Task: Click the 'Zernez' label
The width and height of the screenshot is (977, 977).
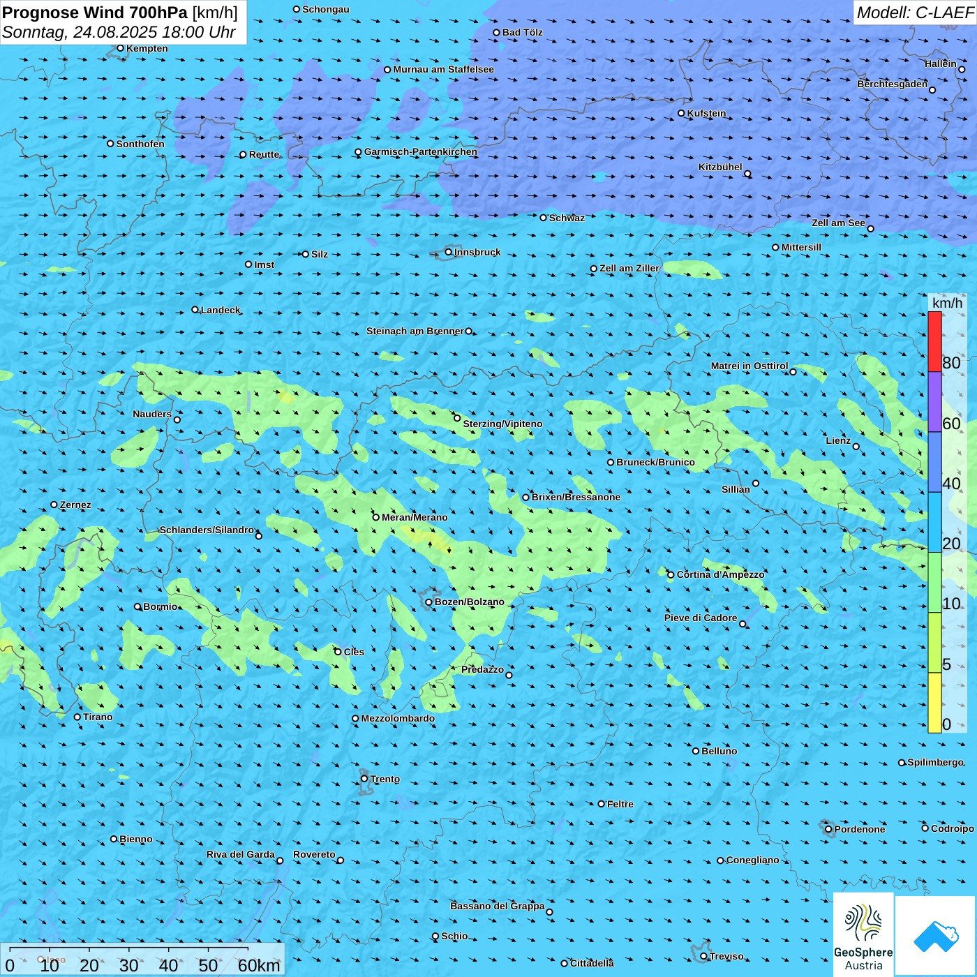Action: tap(75, 505)
